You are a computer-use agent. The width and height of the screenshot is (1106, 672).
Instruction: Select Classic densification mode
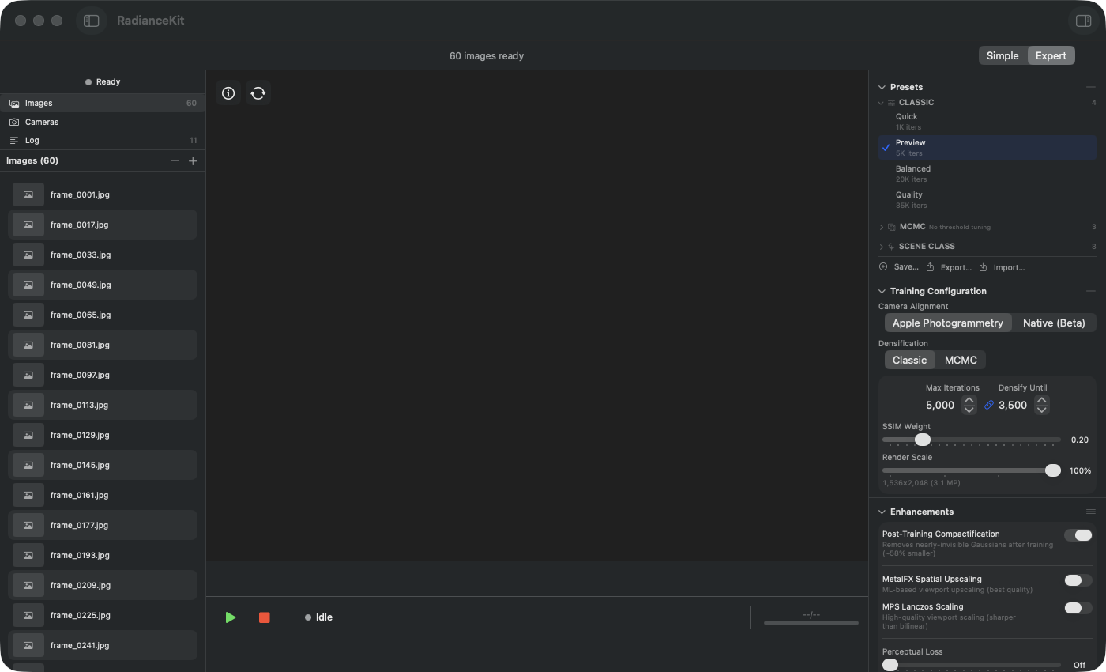910,360
